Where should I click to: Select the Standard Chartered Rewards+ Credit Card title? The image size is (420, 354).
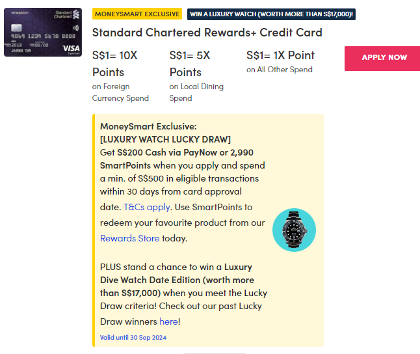[x=207, y=33]
